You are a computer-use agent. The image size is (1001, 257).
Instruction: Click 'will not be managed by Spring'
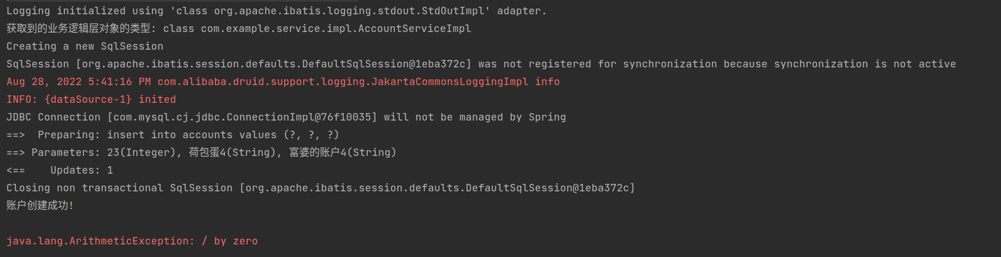click(475, 117)
